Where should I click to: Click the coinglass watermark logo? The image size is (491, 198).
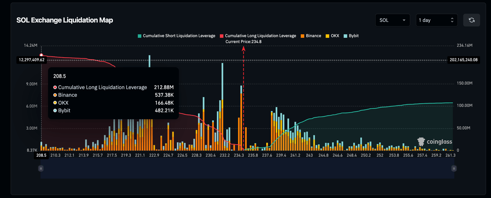point(434,142)
